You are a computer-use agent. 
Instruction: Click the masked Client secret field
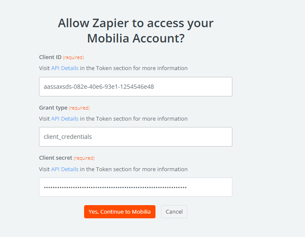[x=136, y=187]
